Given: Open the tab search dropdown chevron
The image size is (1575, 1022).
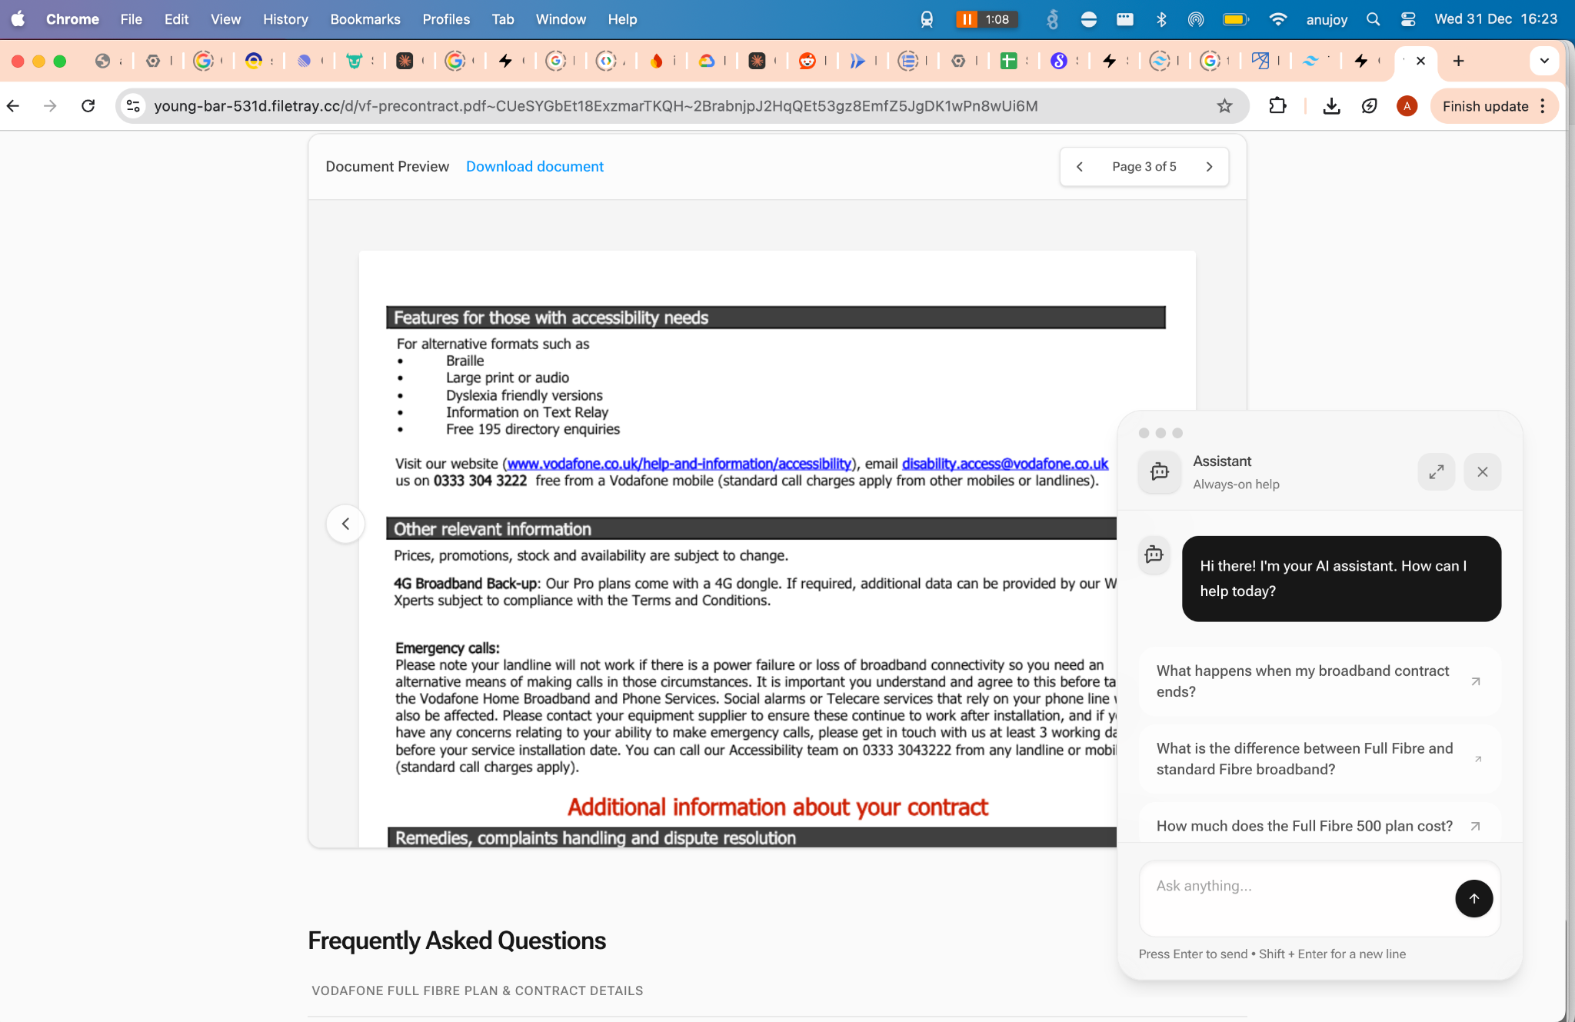Looking at the screenshot, I should pos(1543,61).
